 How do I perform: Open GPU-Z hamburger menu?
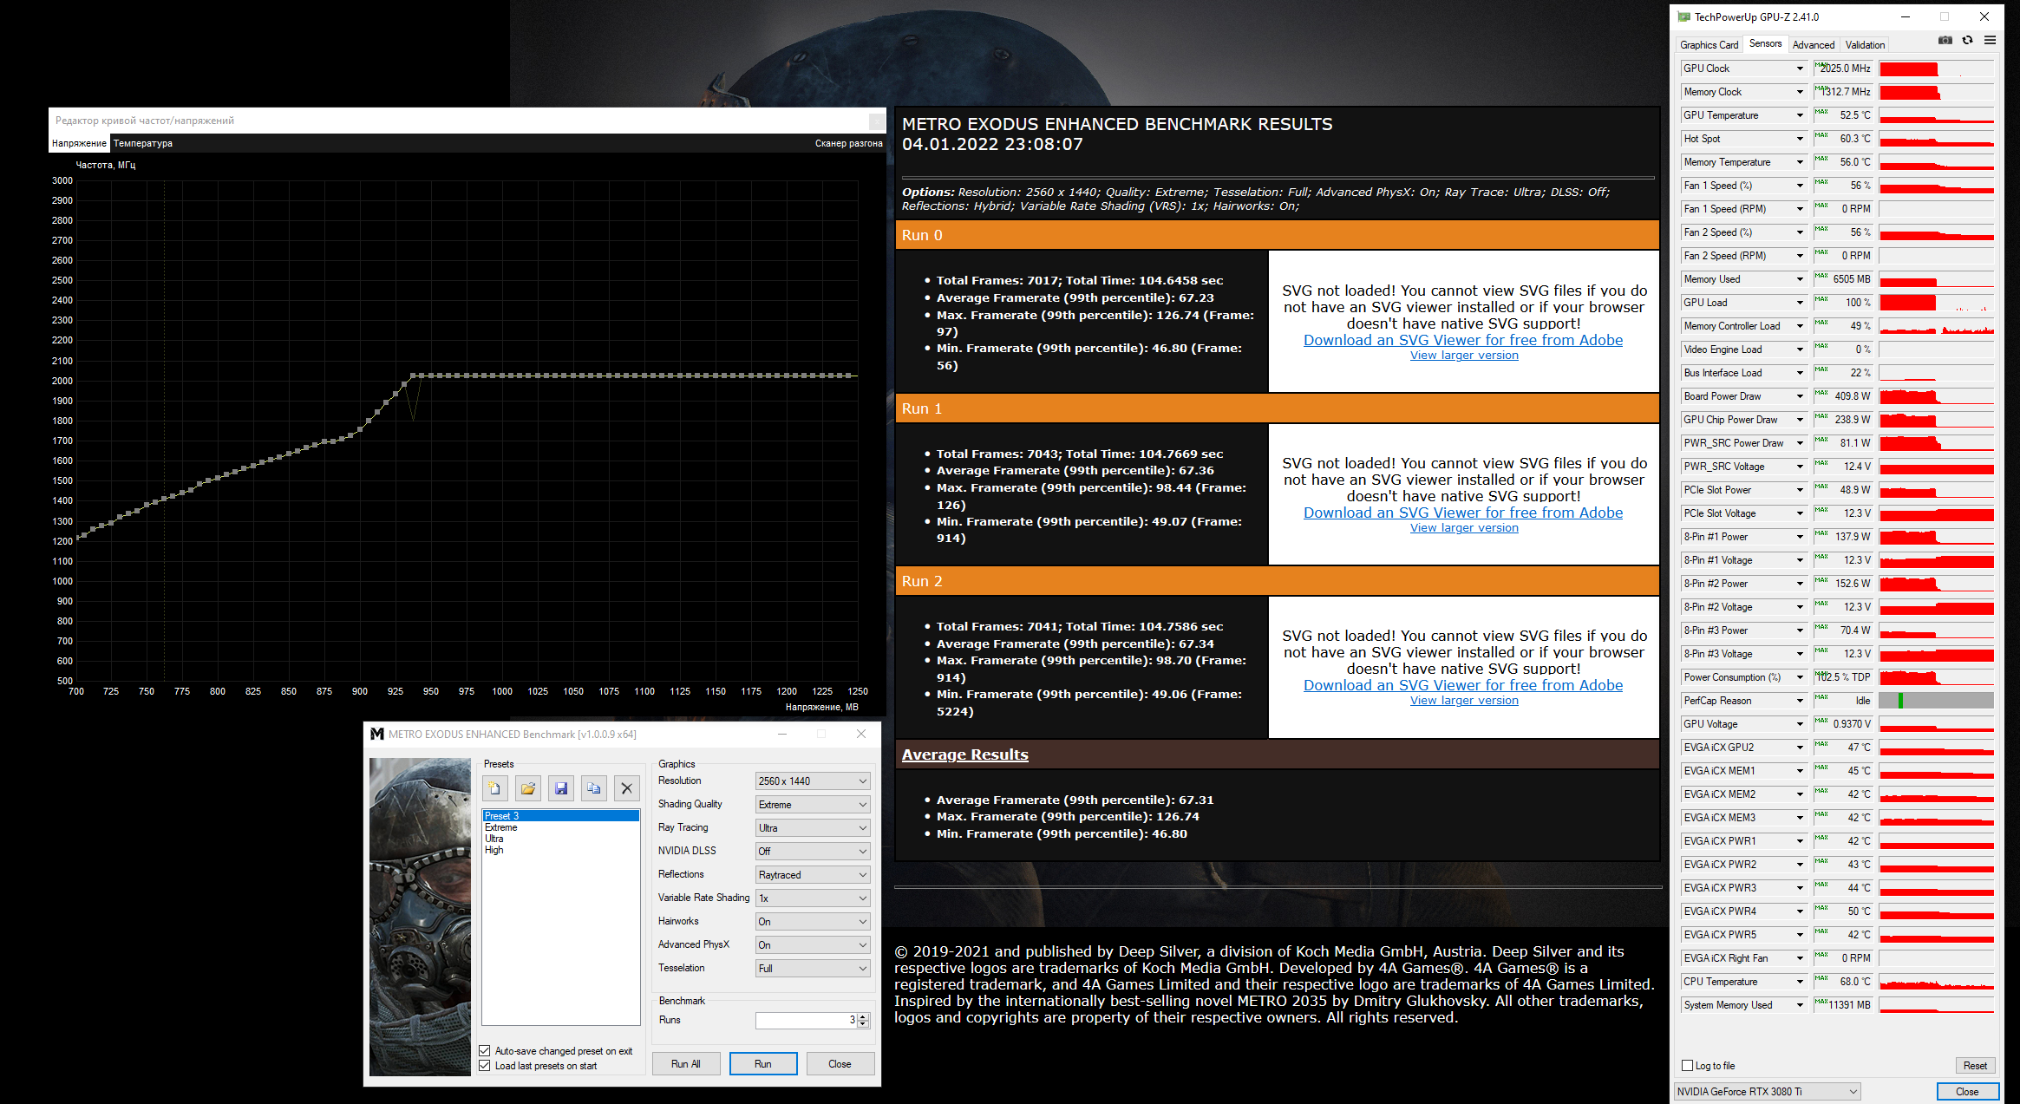1990,40
